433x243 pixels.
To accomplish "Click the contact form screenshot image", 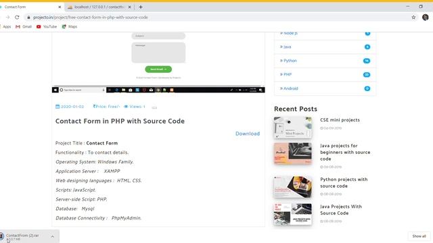I will coord(158,62).
